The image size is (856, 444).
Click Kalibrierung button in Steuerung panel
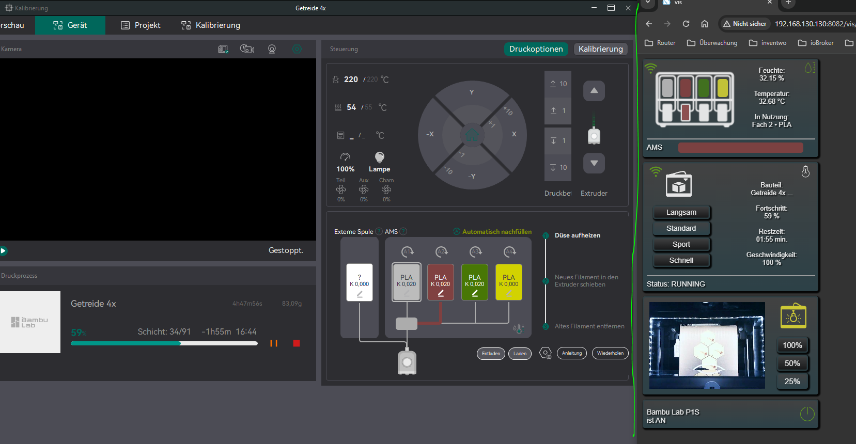click(601, 49)
